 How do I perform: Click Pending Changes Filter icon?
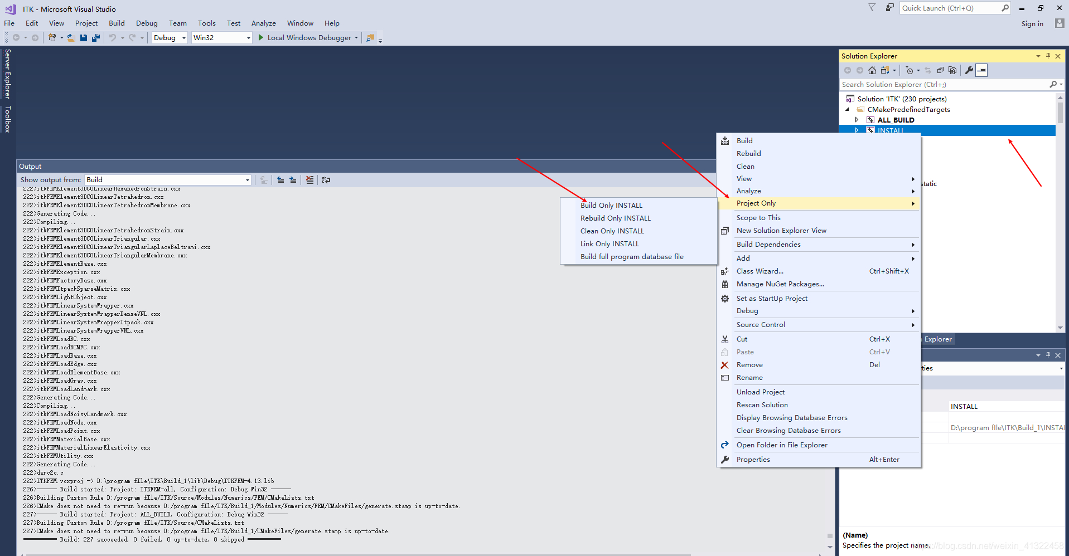pos(910,70)
